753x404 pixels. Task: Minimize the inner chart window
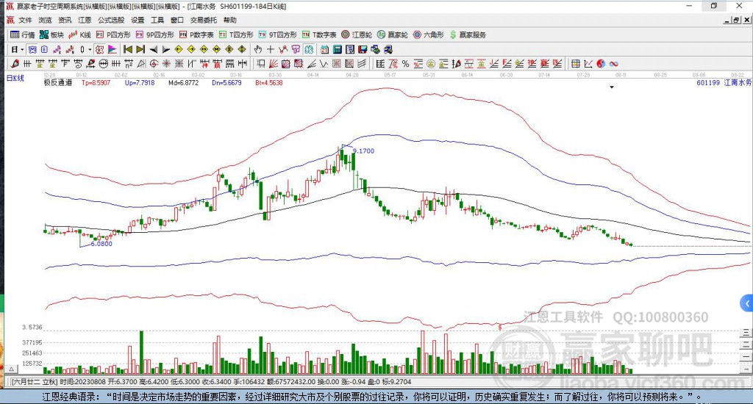727,20
